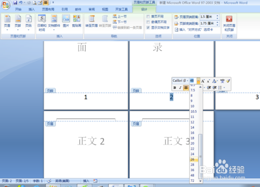Image resolution: width=260 pixels, height=187 pixels.
Task: Click the 页眉顶端距离 1.5 厘米 field
Action: 208,17
